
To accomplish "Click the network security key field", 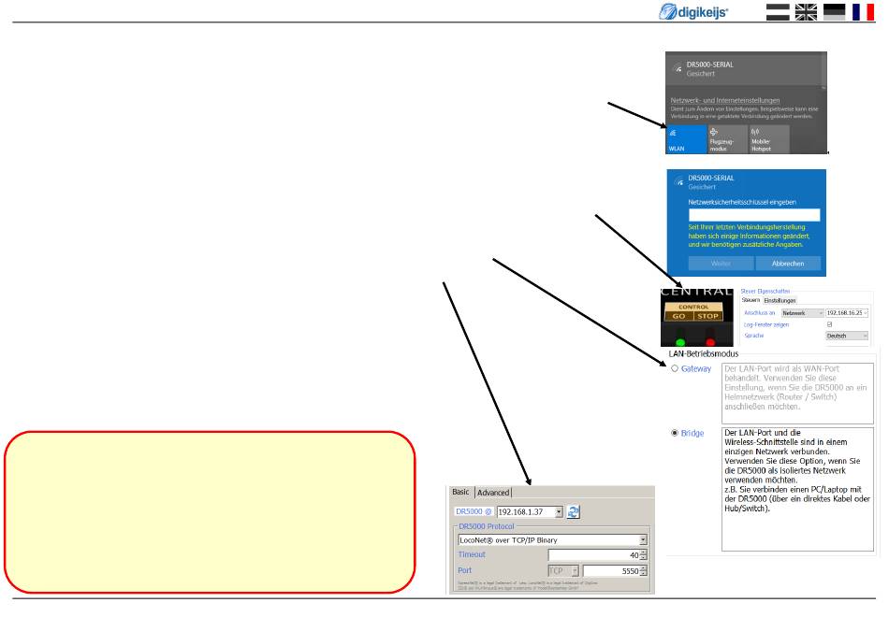I will pos(753,215).
